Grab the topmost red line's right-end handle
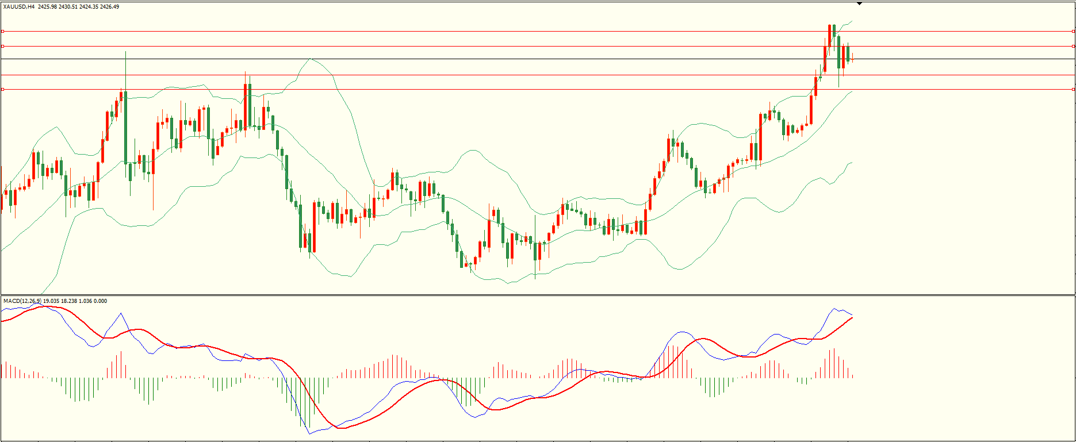Screen dimensions: 1076x442 pyautogui.click(x=1074, y=32)
